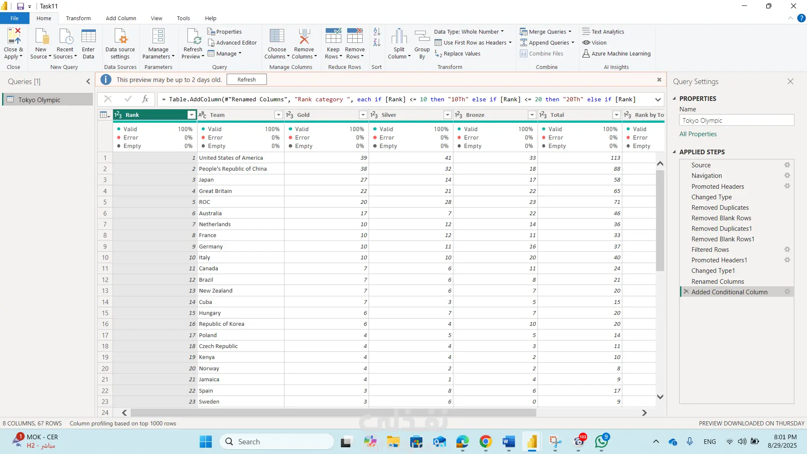Open the Data Type Whole Number dropdown
The width and height of the screenshot is (807, 454).
[x=469, y=32]
